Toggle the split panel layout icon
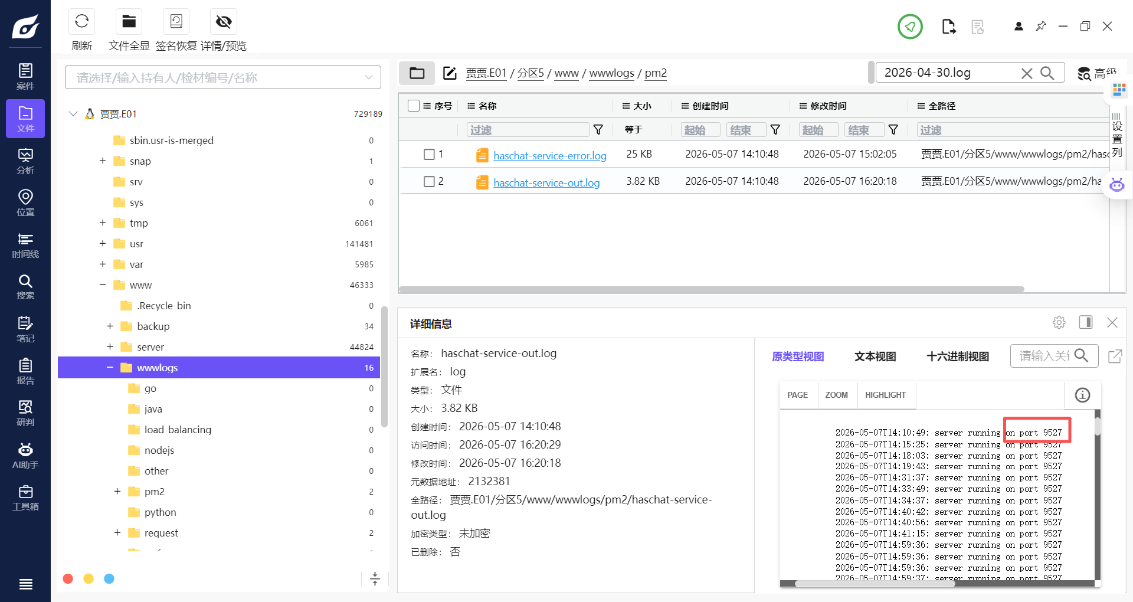Screen dimensions: 1133x602 (1086, 322)
